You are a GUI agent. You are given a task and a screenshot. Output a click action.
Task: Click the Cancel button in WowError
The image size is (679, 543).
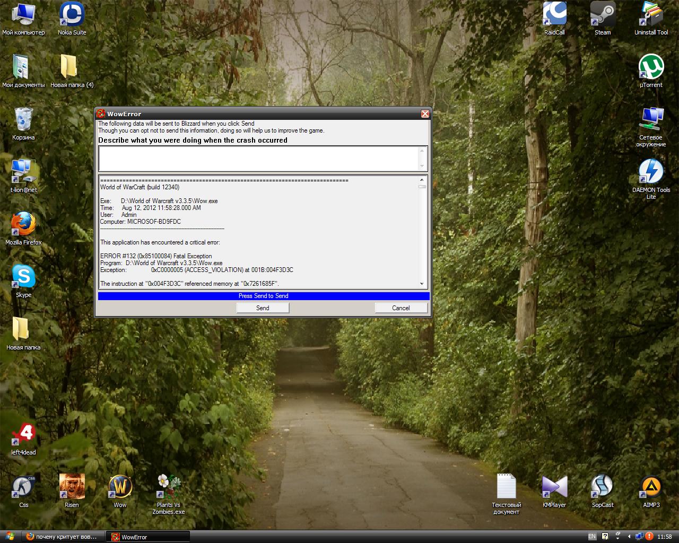pos(401,308)
